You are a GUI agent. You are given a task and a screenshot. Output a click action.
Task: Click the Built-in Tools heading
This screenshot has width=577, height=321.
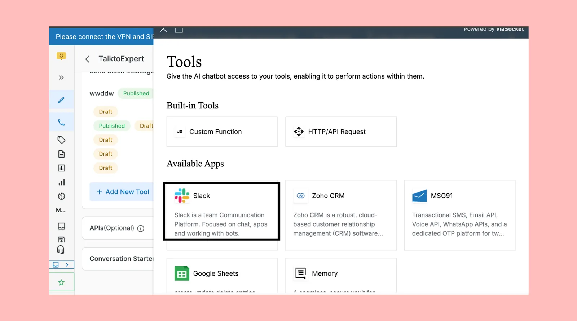tap(193, 106)
